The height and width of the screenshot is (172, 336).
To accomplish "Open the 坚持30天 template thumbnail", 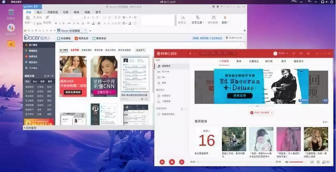I will click(x=73, y=76).
